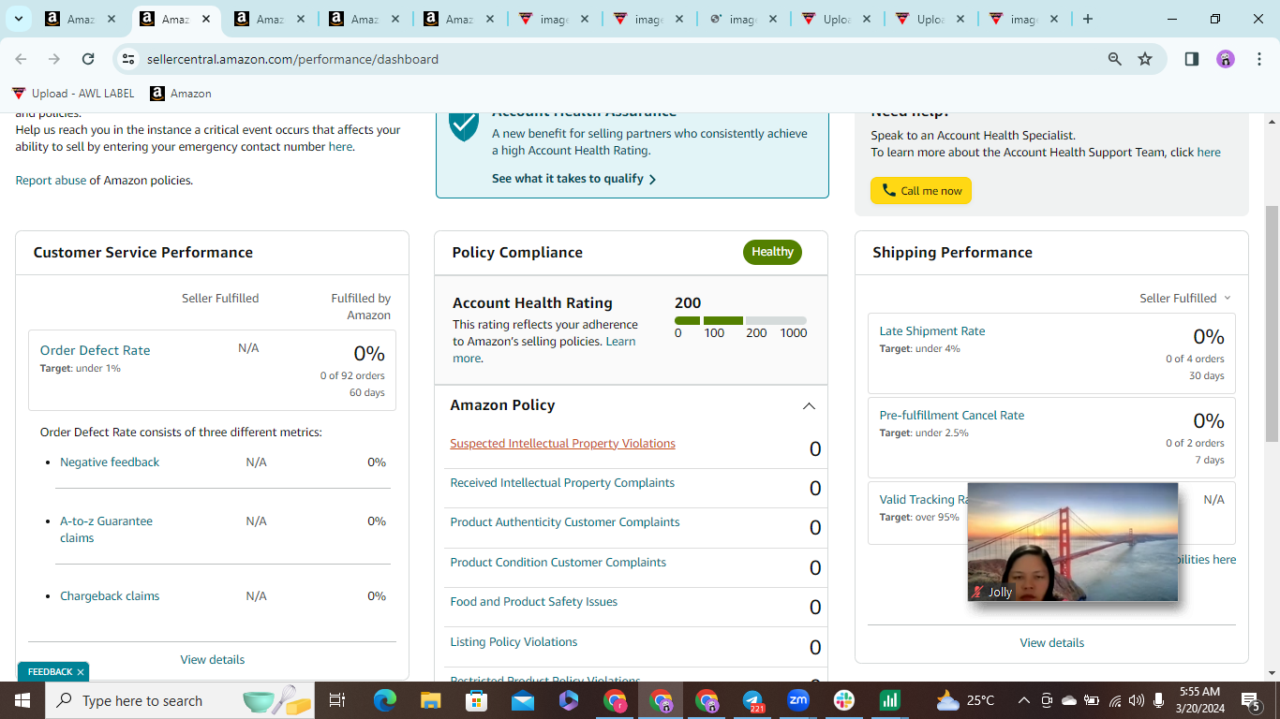Bookmark this page with the star
The width and height of the screenshot is (1280, 719).
(1145, 59)
